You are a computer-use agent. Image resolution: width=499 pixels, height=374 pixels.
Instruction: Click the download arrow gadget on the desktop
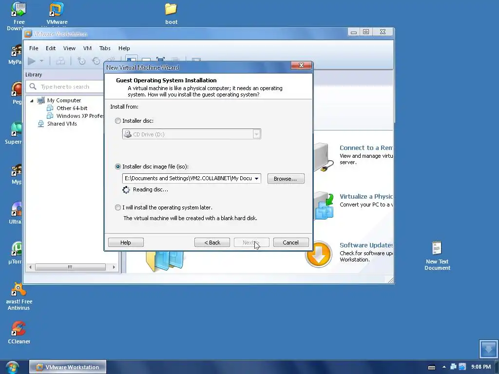pyautogui.click(x=488, y=349)
